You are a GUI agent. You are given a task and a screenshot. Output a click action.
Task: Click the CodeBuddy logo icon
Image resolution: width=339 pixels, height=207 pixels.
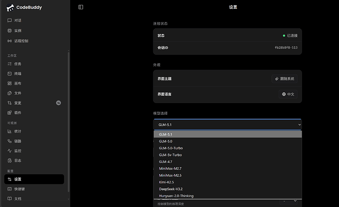tap(10, 7)
